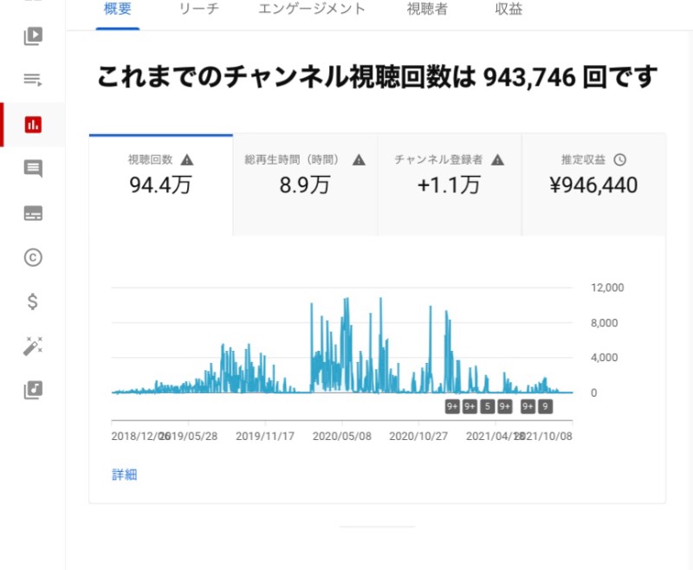Viewport: 693px width, 570px height.
Task: Open the Content videos sidebar icon
Action: 33,36
